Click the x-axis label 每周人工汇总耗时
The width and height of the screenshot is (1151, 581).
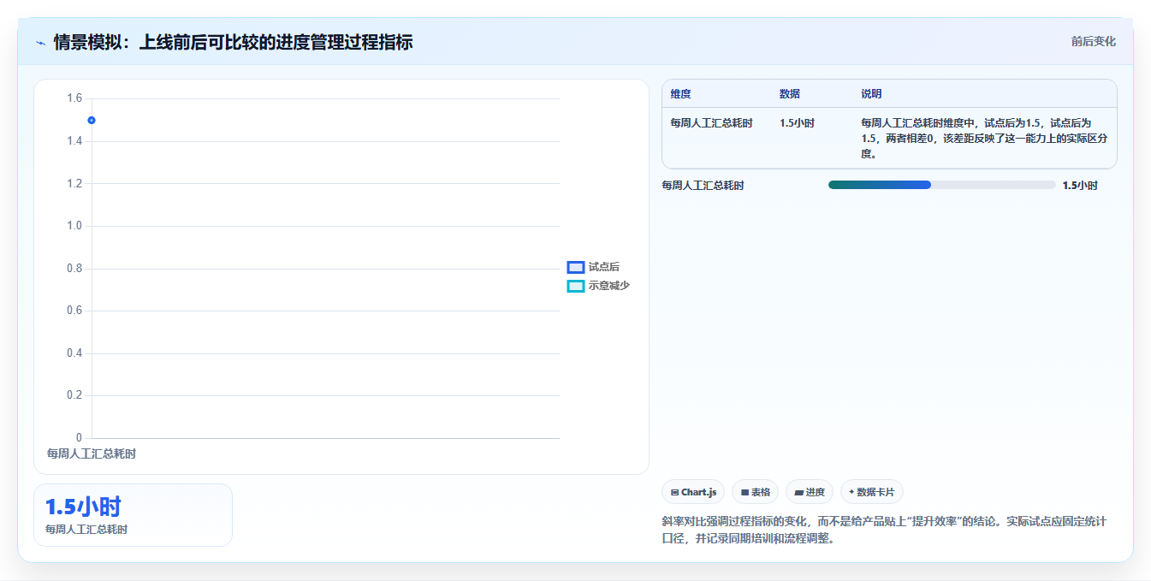92,454
